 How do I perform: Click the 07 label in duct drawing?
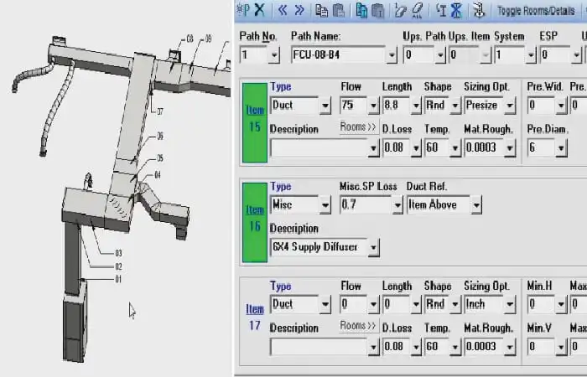[160, 111]
